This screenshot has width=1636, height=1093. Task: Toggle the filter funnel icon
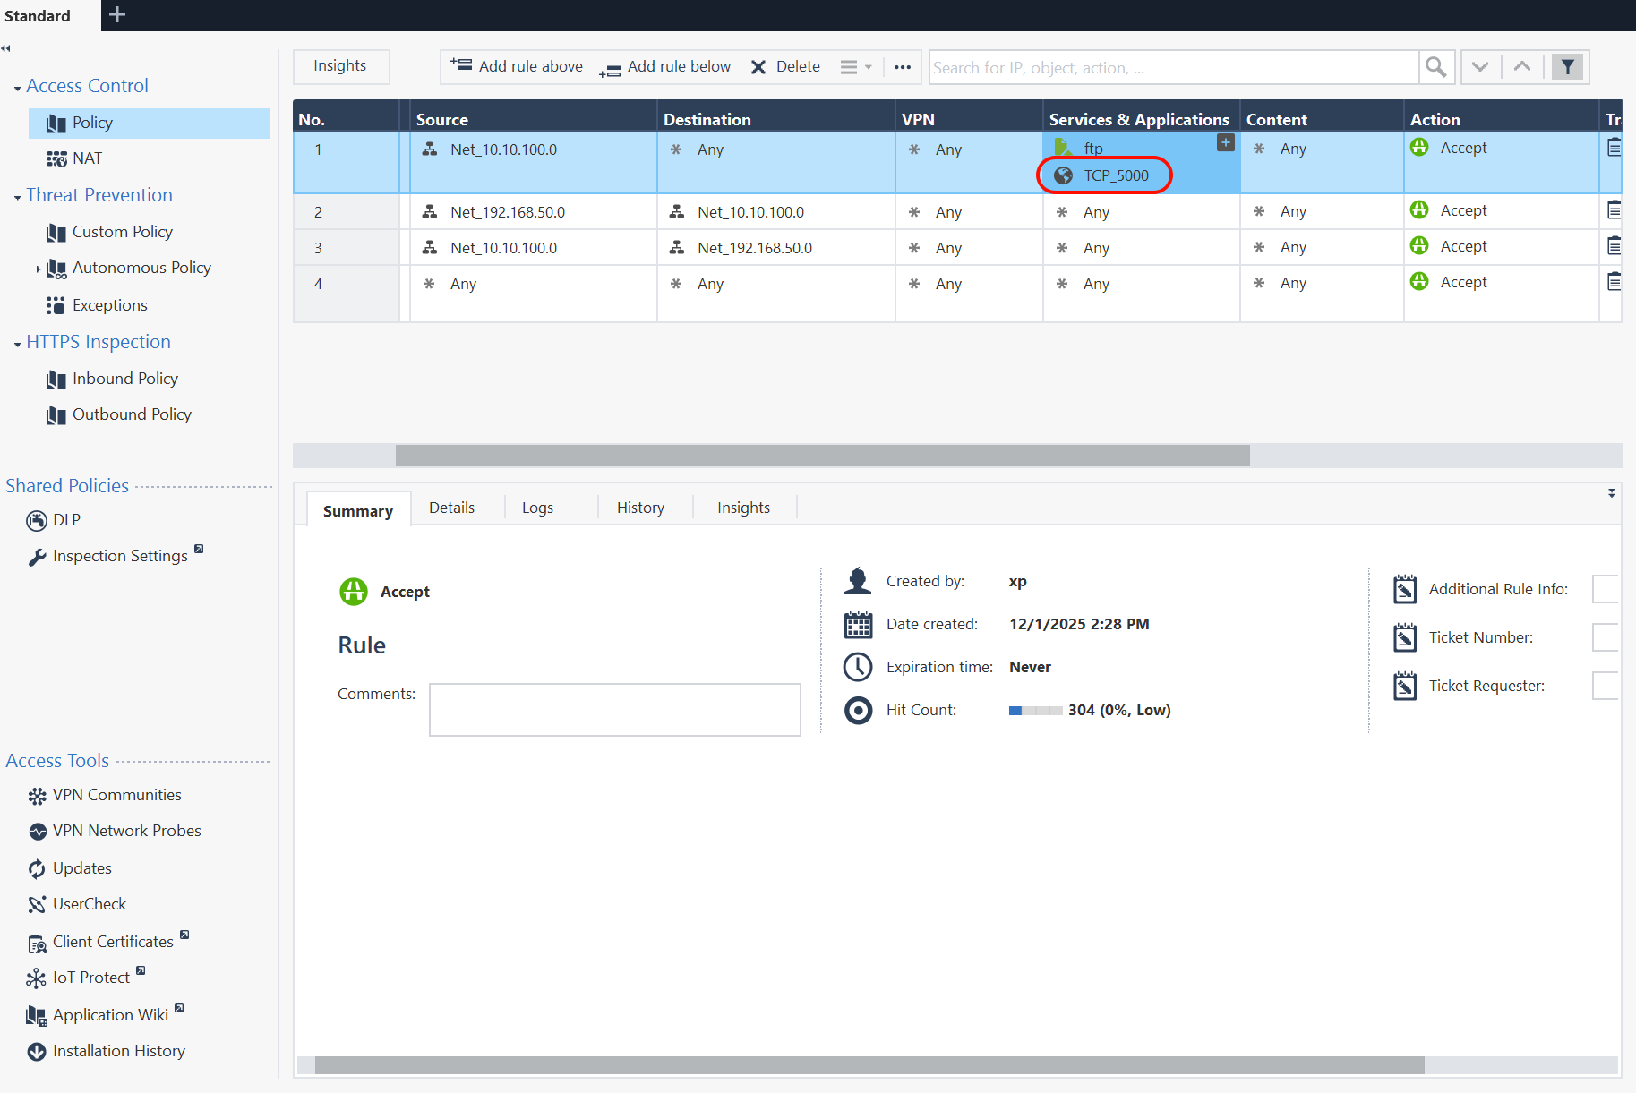click(x=1567, y=67)
